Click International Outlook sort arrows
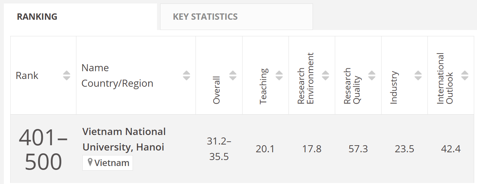The width and height of the screenshot is (477, 184). (x=465, y=75)
